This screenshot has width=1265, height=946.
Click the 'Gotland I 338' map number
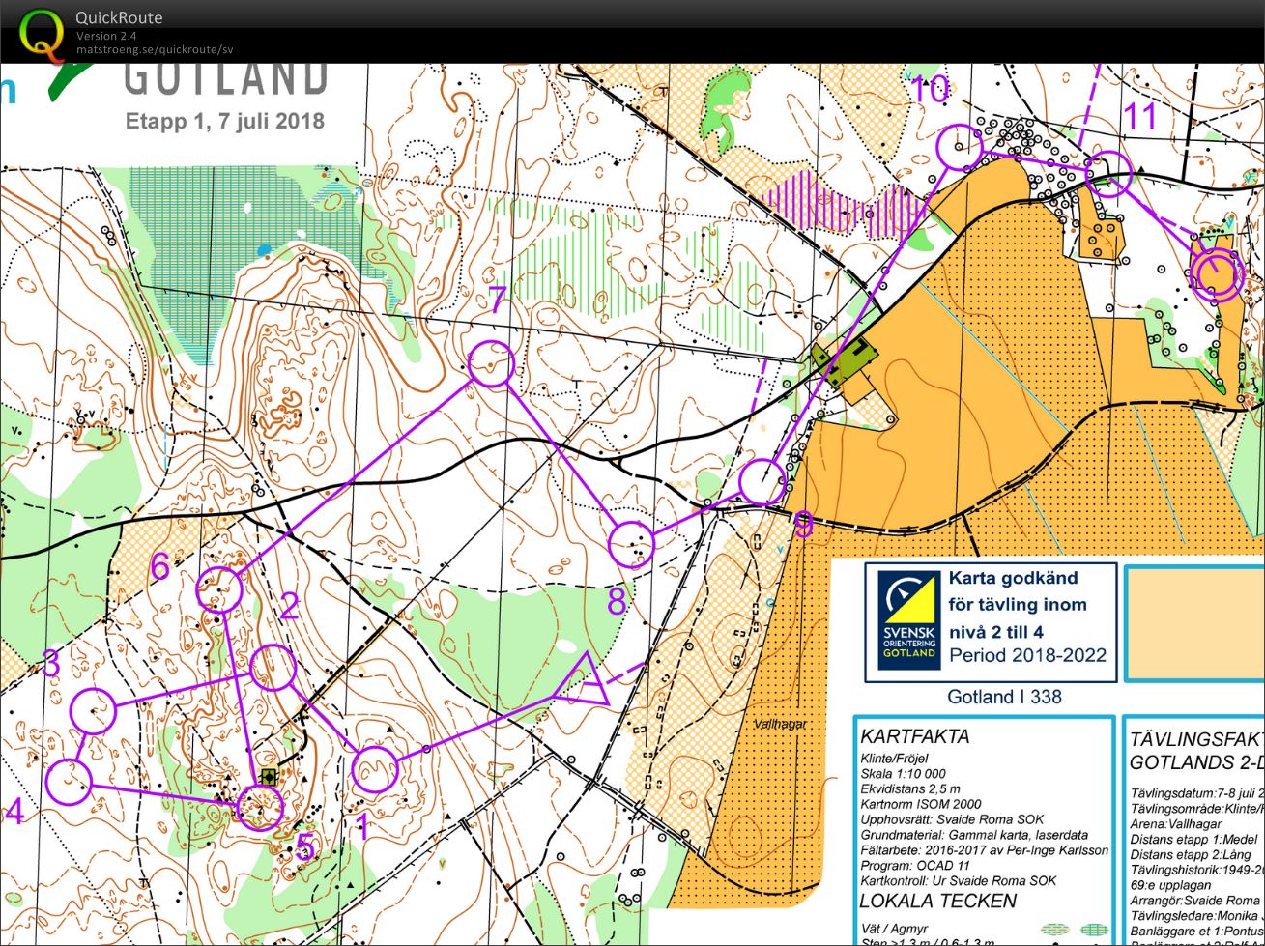click(x=1004, y=697)
